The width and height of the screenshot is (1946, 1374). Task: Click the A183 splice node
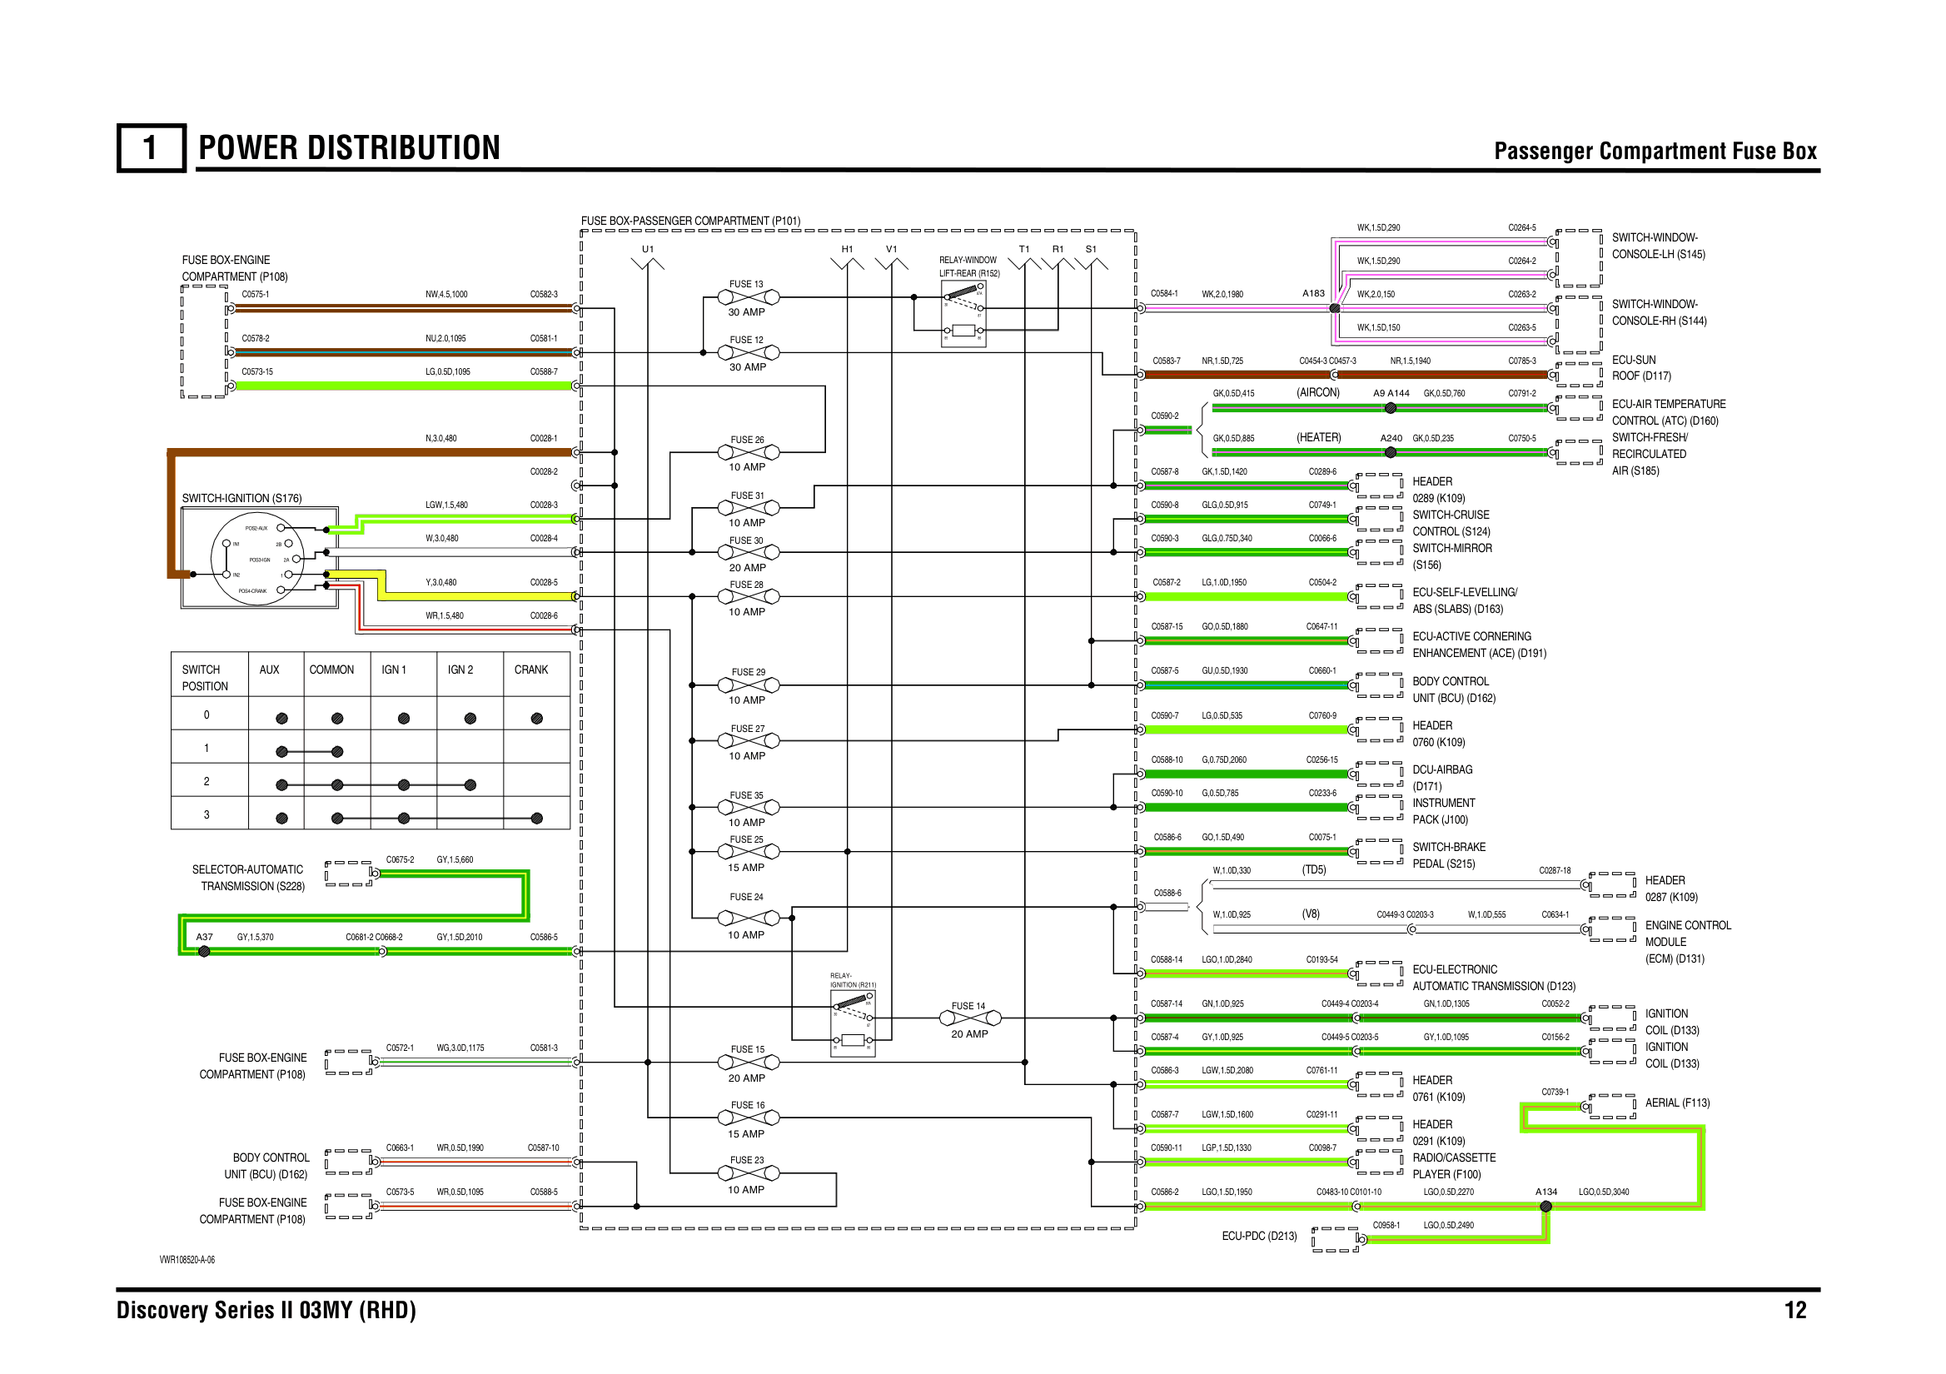1335,309
